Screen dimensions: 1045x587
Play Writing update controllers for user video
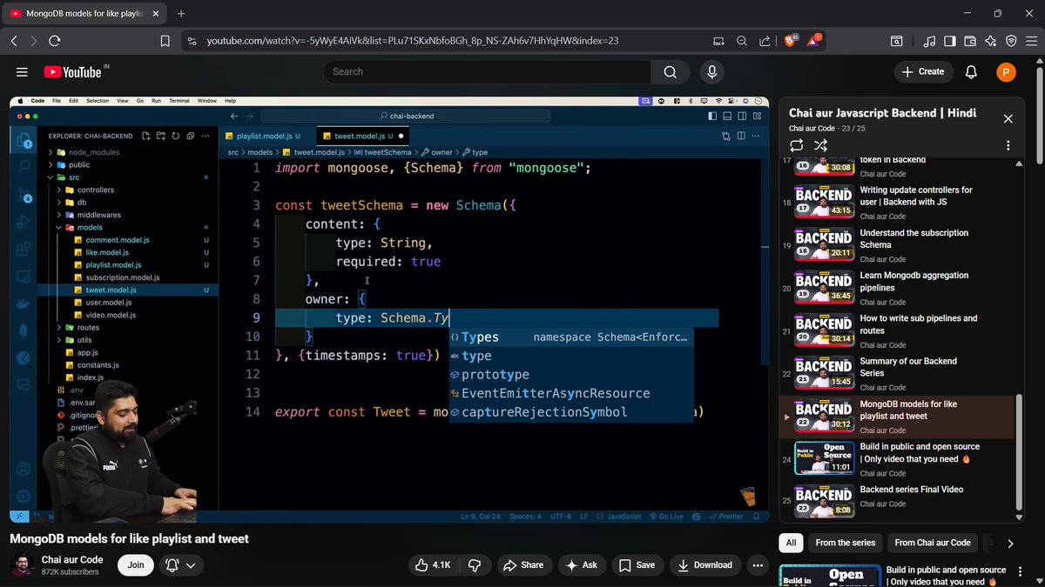coord(916,196)
